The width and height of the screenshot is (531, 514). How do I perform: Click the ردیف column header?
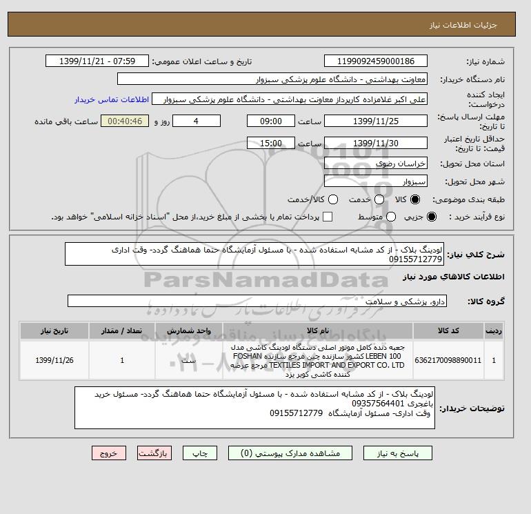pos(494,330)
